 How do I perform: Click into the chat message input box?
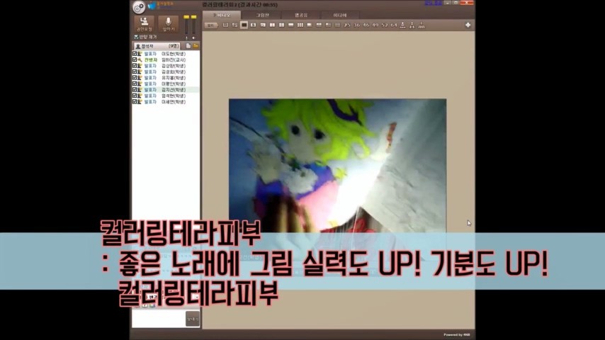click(159, 319)
